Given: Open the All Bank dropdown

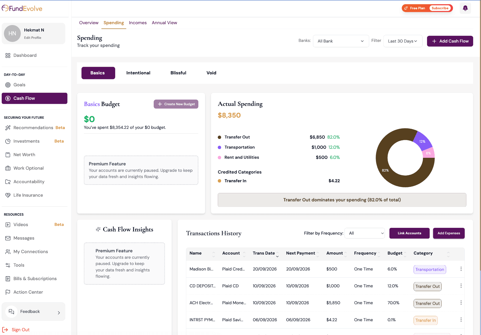Looking at the screenshot, I should (x=341, y=41).
